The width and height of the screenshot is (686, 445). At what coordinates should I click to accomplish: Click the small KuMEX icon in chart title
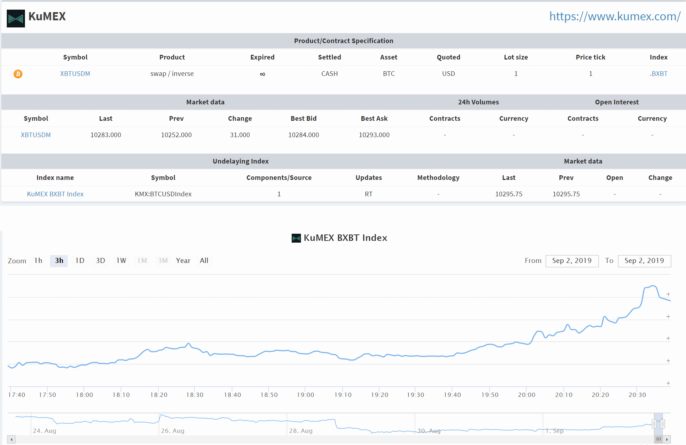[296, 238]
